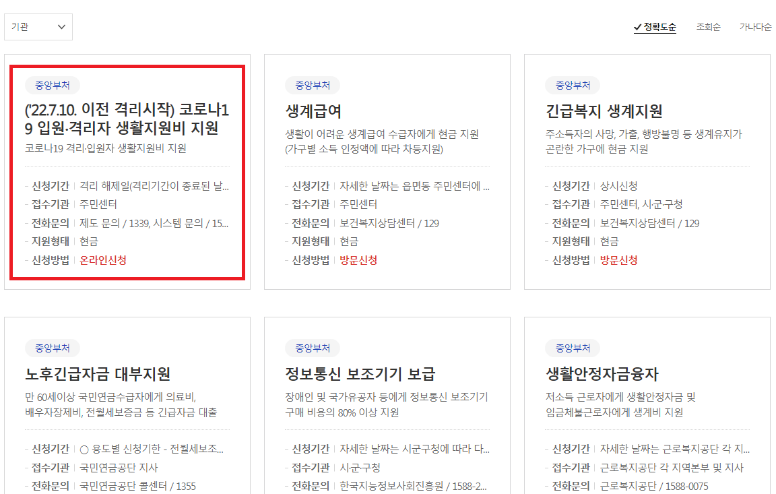Click 자세한 날짜는 근로복지공단 각 text
The width and height of the screenshot is (776, 494).
[674, 449]
